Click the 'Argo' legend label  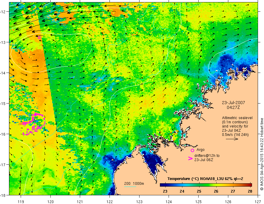point(200,150)
